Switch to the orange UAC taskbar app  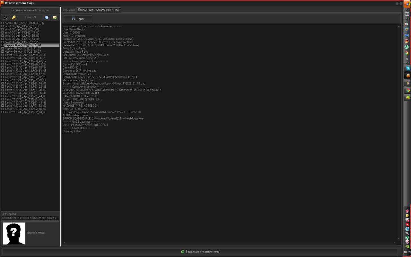(408, 76)
